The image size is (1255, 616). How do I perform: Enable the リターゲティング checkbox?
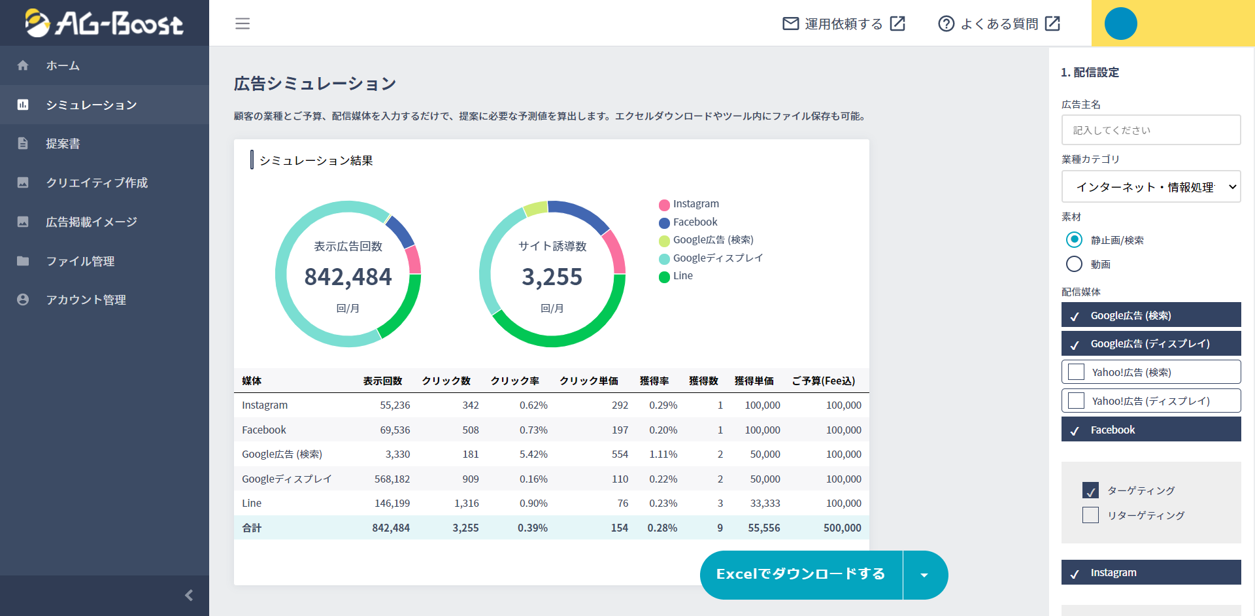coord(1090,515)
